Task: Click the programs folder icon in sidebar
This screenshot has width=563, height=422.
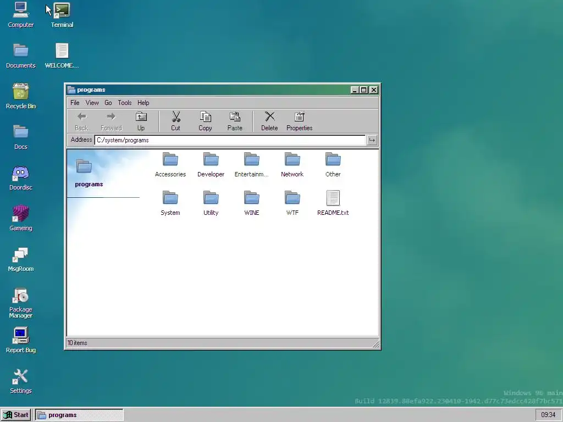Action: pos(84,166)
